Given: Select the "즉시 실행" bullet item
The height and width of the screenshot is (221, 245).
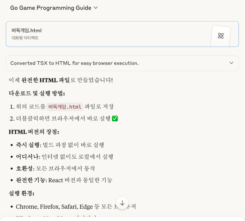Looking at the screenshot, I should tap(29, 145).
